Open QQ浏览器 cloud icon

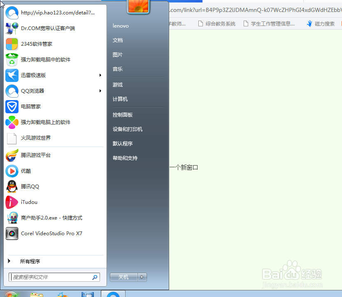pyautogui.click(x=12, y=91)
